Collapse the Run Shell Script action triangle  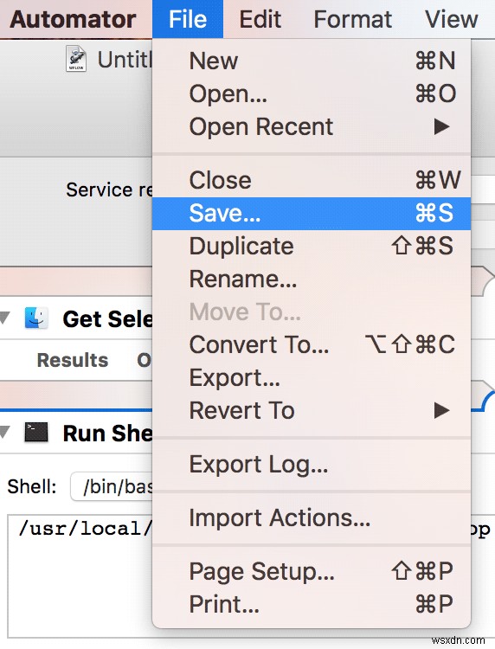pyautogui.click(x=4, y=432)
